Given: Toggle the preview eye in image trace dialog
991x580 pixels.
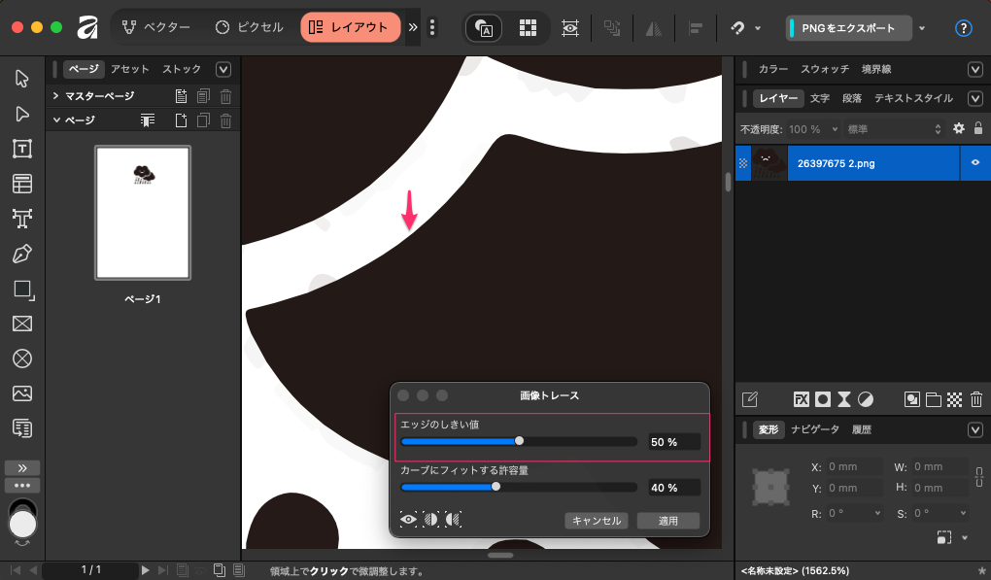Looking at the screenshot, I should 409,520.
